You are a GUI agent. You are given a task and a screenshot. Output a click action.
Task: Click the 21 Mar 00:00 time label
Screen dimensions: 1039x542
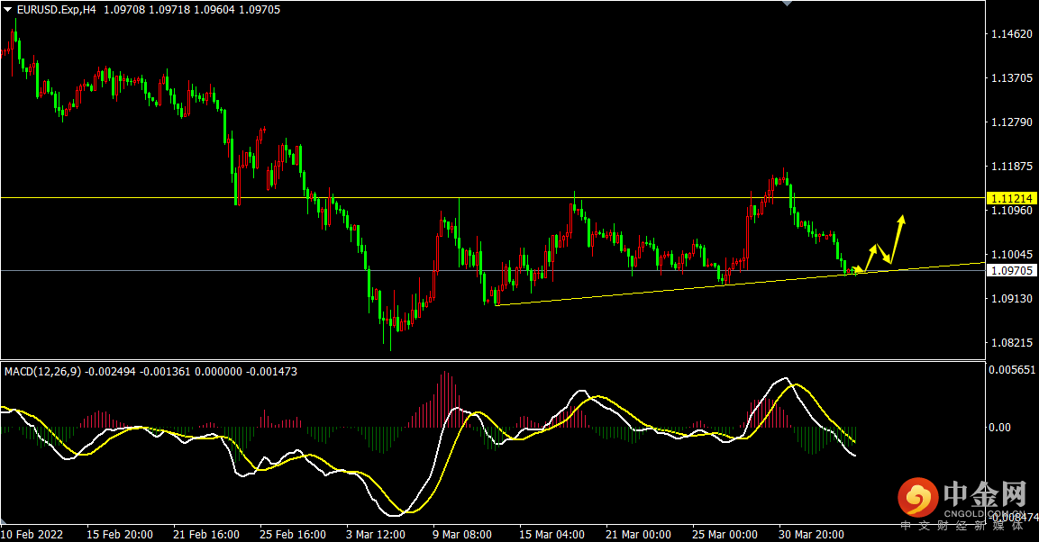click(x=639, y=534)
